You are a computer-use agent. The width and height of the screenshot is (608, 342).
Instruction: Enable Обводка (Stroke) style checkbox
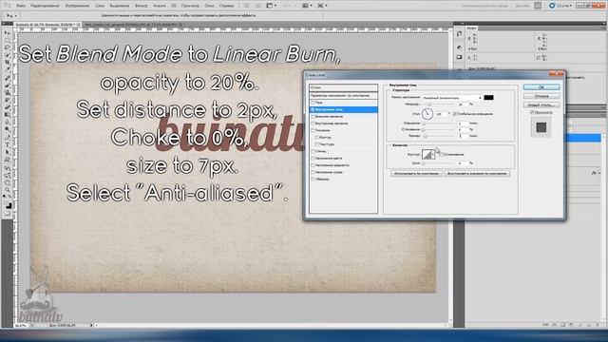click(313, 180)
